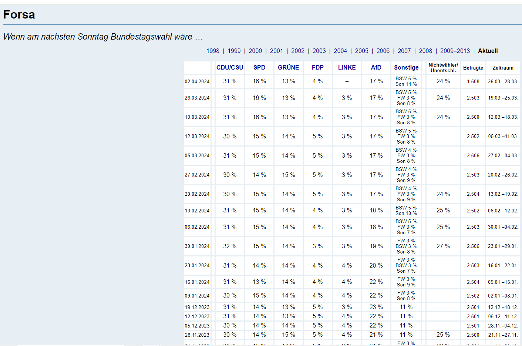Select the date cell 28.11.2023
Image resolution: width=522 pixels, height=346 pixels.
197,335
